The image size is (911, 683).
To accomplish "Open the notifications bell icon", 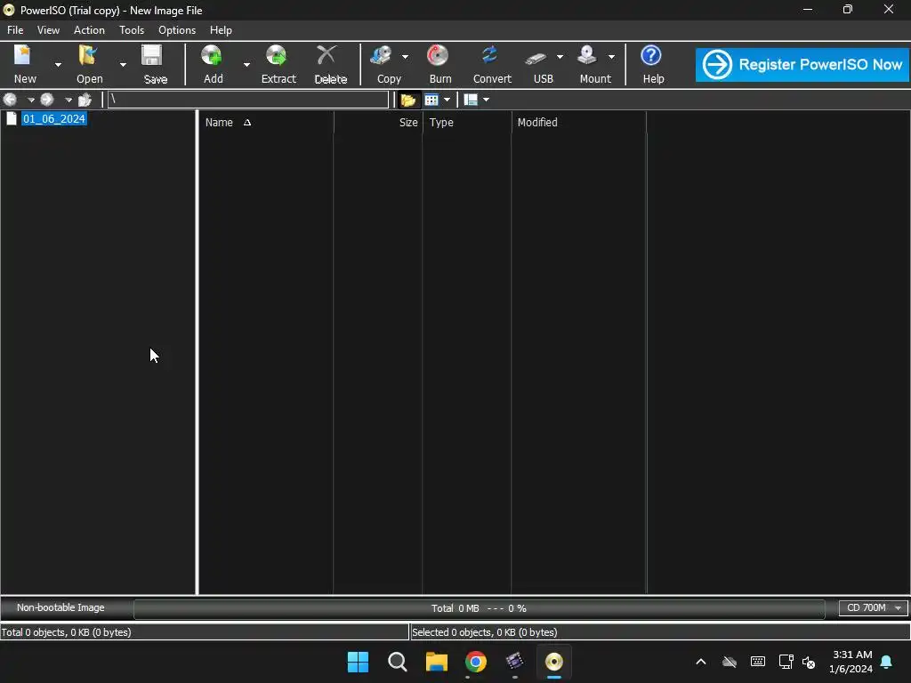I will pos(887,662).
